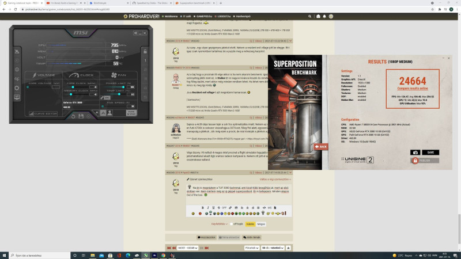The width and height of the screenshot is (461, 259).
Task: Toggle automatic fan mode (A) in Afterburner
Action: (x=103, y=113)
